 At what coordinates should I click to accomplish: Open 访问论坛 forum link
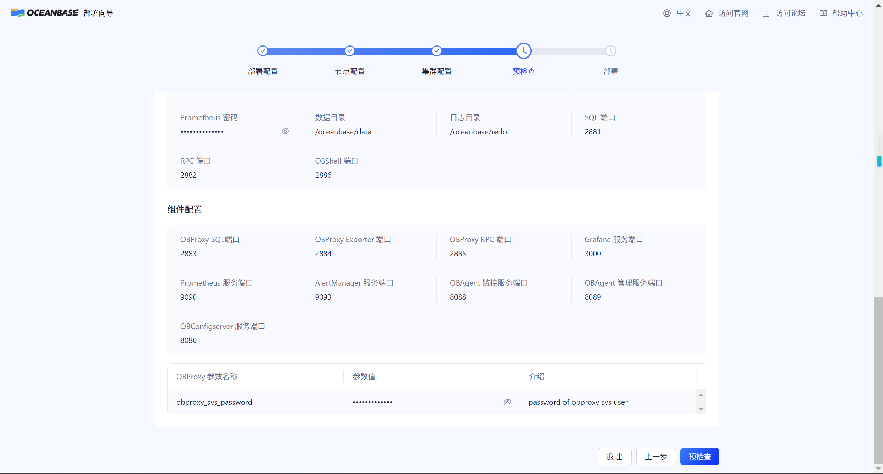790,13
